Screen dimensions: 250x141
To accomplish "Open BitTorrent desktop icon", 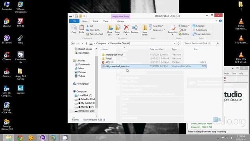I will (7, 39).
